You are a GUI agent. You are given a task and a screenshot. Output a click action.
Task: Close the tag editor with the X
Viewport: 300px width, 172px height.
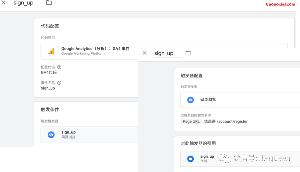[4, 3]
